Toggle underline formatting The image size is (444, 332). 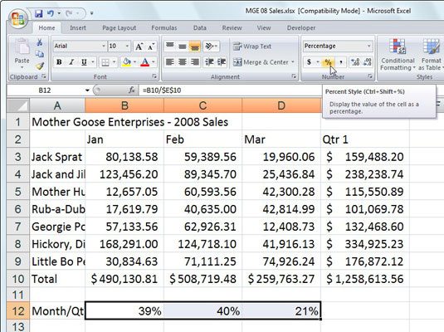84,62
